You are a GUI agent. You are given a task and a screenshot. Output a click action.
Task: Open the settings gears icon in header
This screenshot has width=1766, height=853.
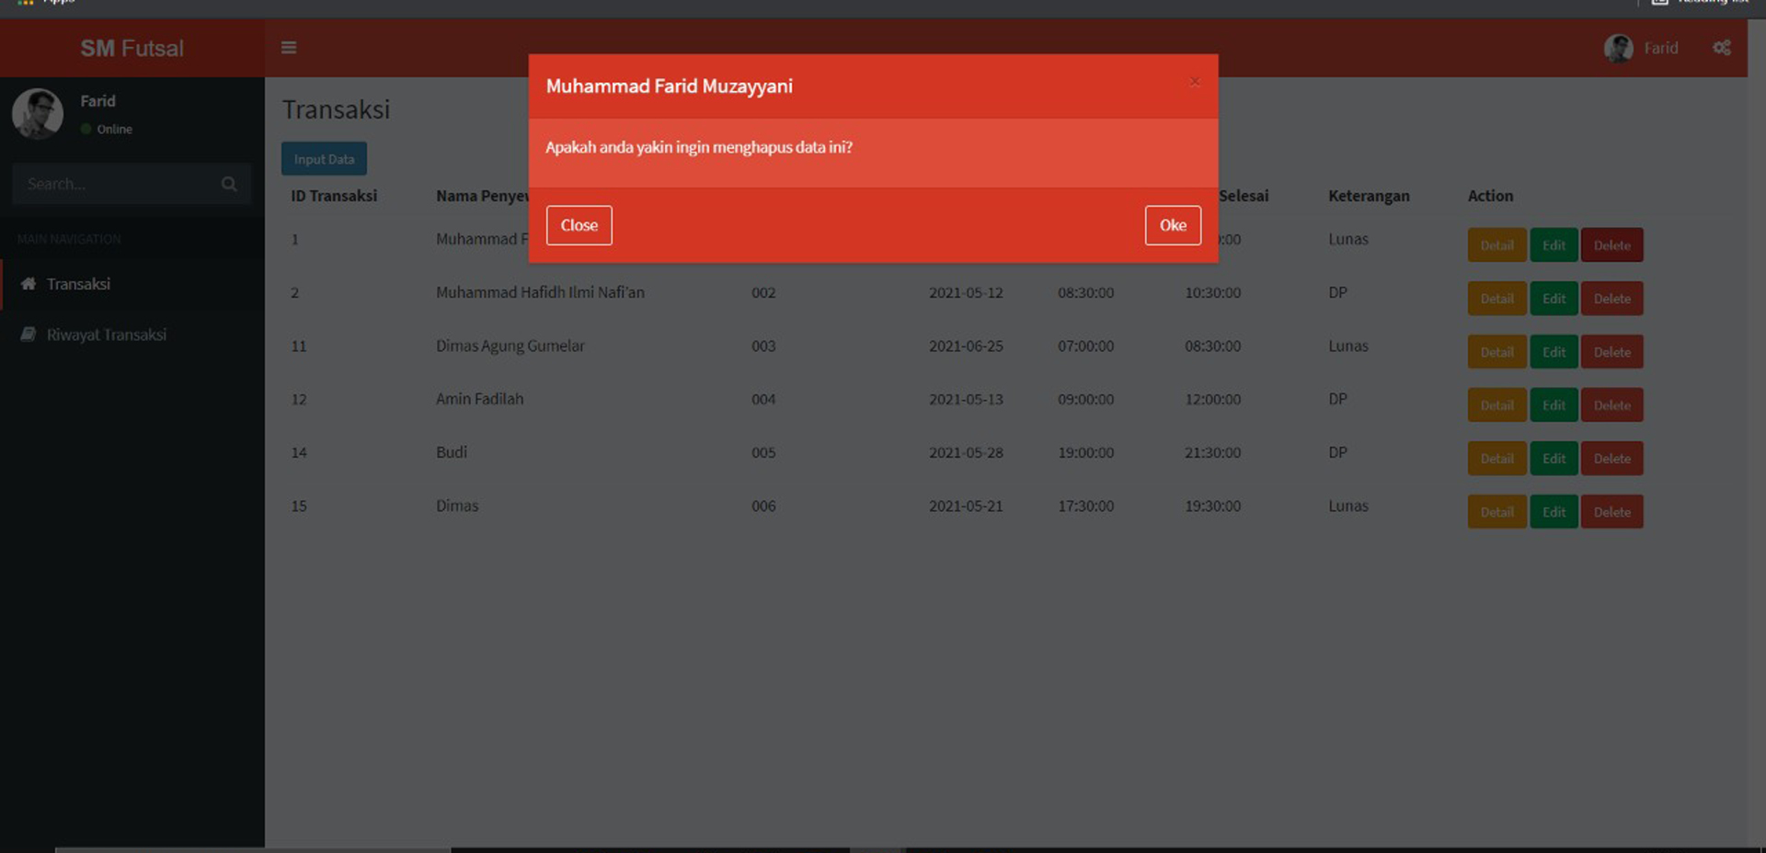point(1722,48)
